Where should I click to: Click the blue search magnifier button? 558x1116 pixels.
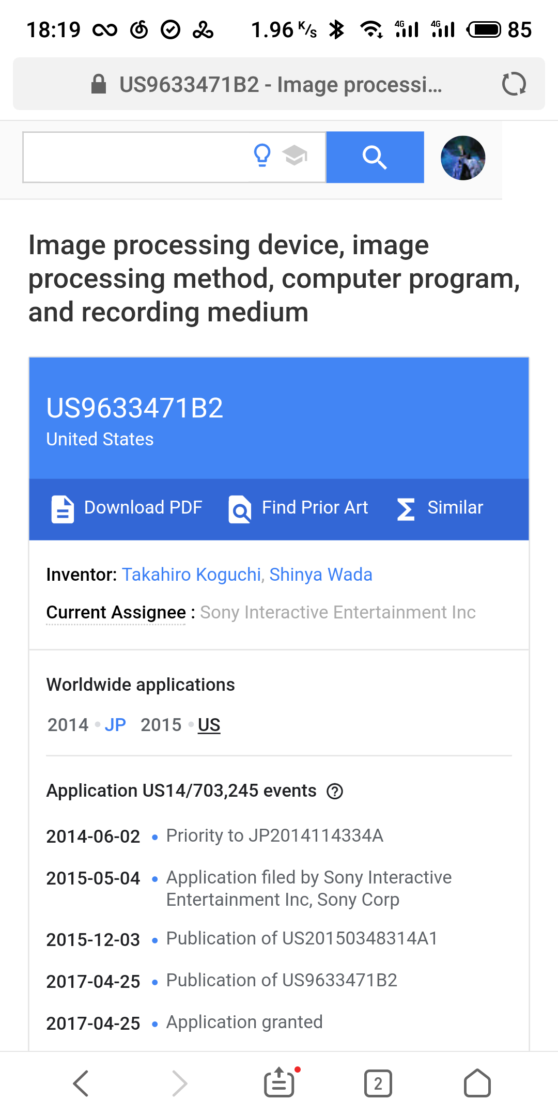pos(375,157)
